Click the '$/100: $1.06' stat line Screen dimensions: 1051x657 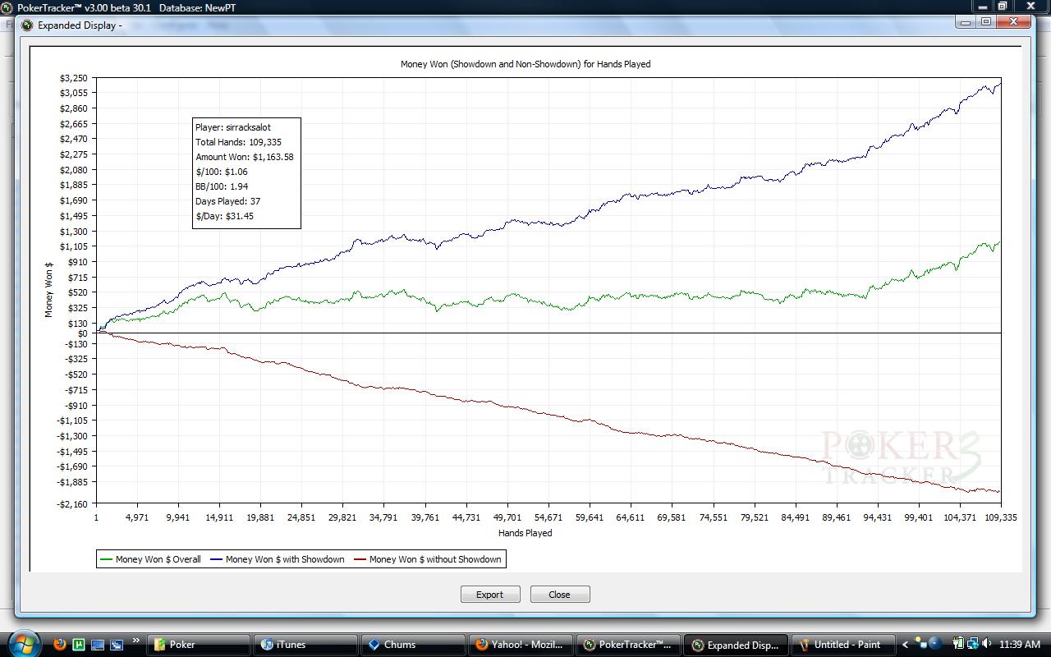222,172
